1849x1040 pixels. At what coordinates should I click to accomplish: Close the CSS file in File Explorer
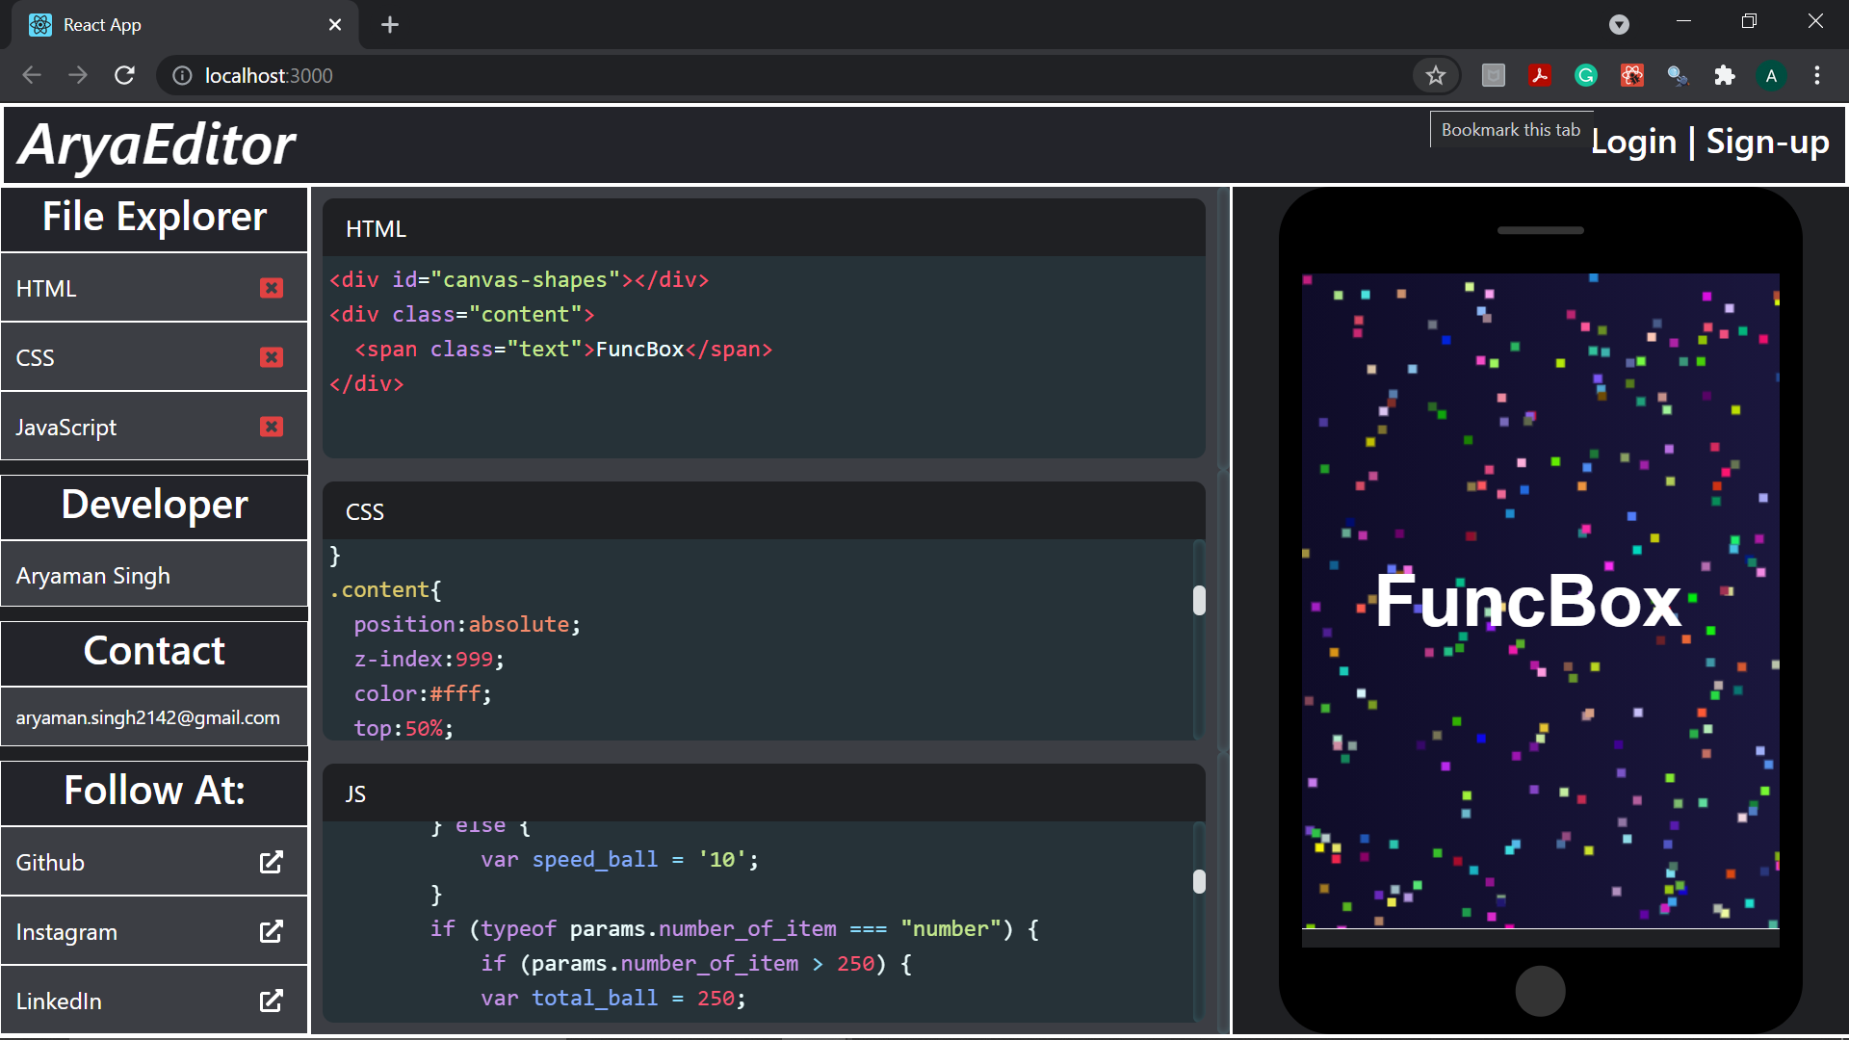click(272, 357)
